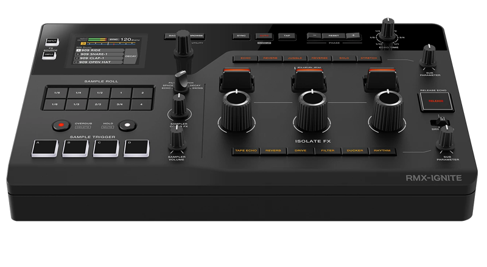This screenshot has height=267, width=487.
Task: Toggle the red AUTO button
Action: 264,36
